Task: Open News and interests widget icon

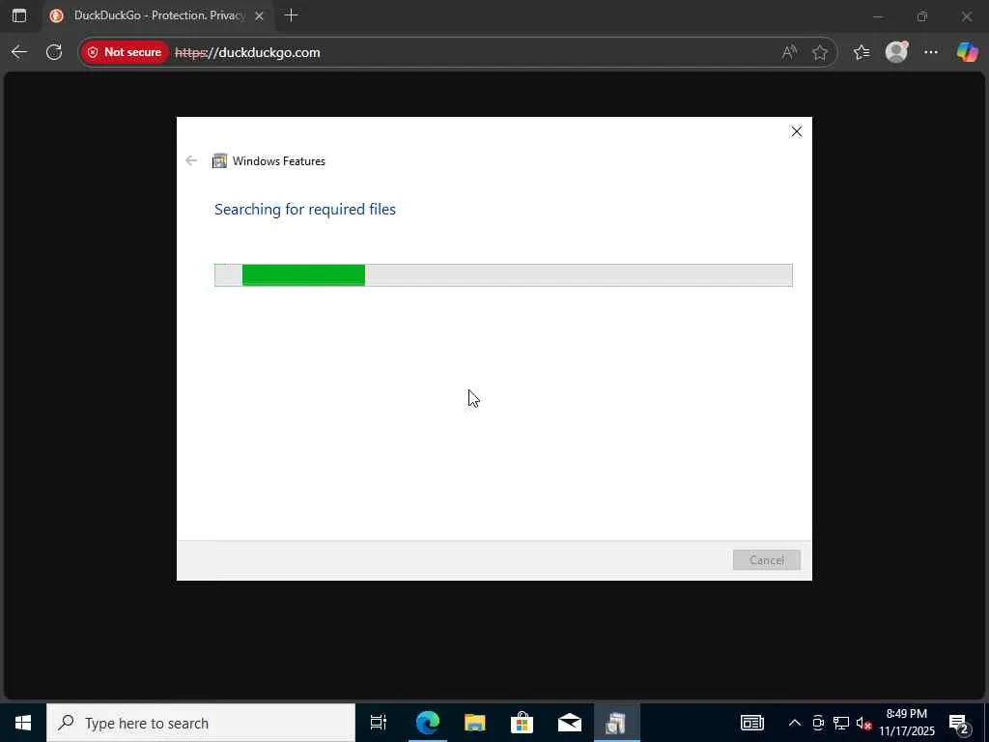Action: coord(751,723)
